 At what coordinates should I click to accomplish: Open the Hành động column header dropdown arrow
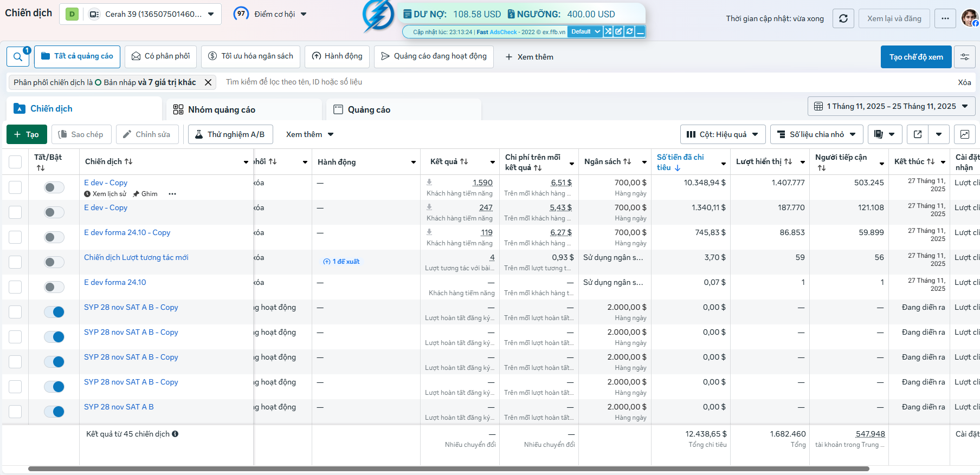(x=414, y=162)
